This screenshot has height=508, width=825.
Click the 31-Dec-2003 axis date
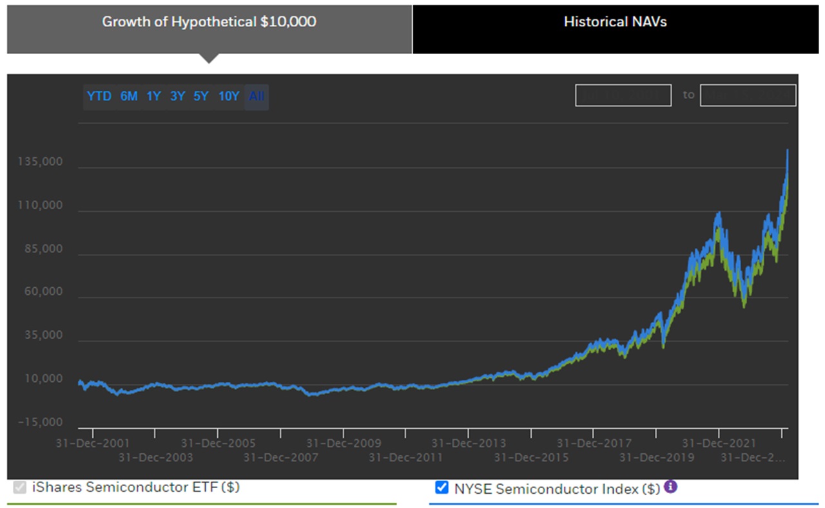(x=155, y=458)
